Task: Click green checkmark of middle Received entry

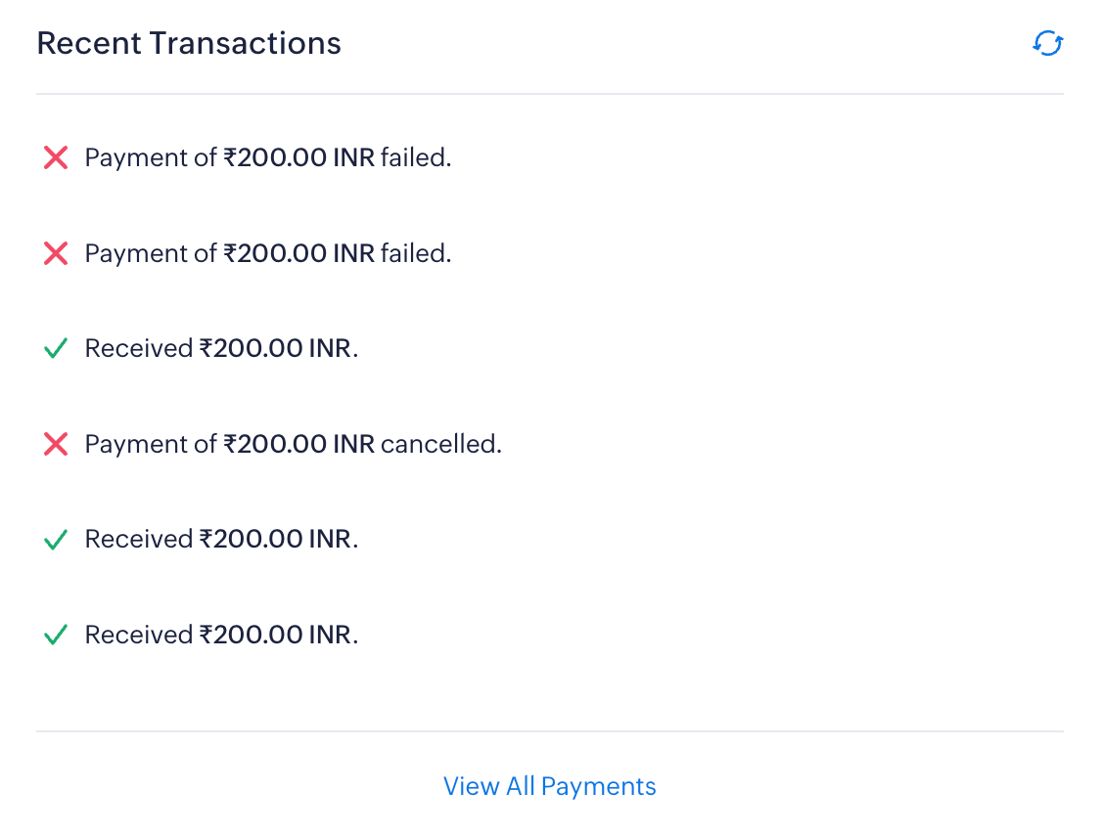Action: tap(56, 540)
